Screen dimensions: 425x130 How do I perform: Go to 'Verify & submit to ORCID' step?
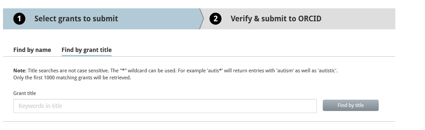[x=276, y=19]
